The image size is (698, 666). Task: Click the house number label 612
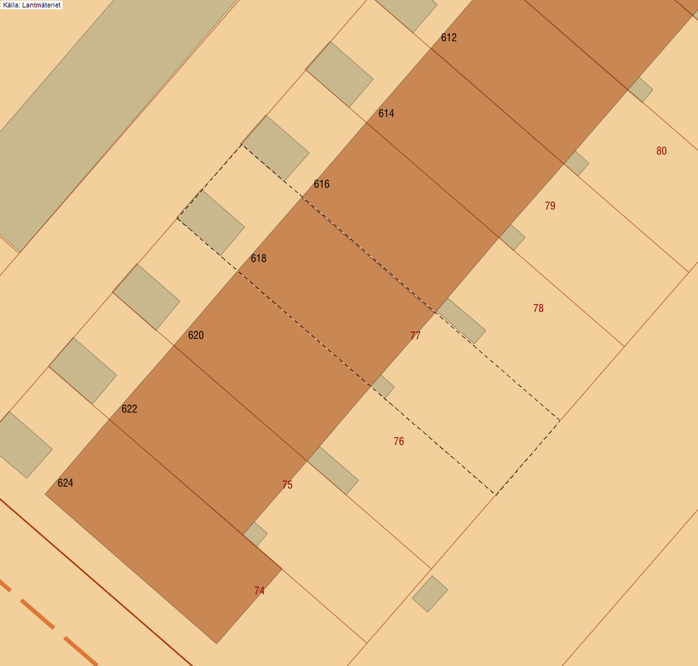coord(449,38)
